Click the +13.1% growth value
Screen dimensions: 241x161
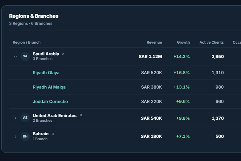pyautogui.click(x=181, y=87)
